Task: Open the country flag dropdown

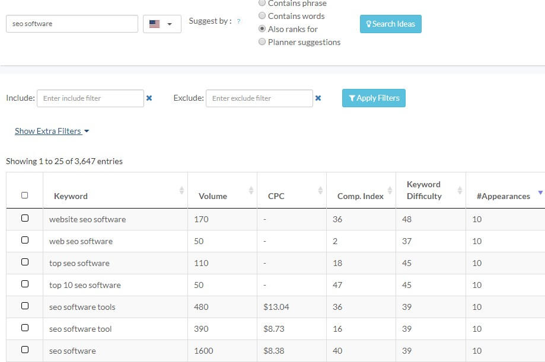Action: click(x=162, y=24)
